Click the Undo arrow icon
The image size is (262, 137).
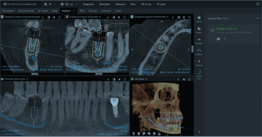(50, 4)
